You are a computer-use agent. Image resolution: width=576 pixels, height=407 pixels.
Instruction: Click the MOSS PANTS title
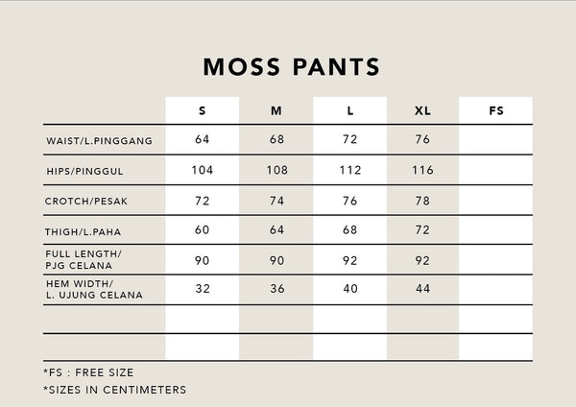(292, 67)
